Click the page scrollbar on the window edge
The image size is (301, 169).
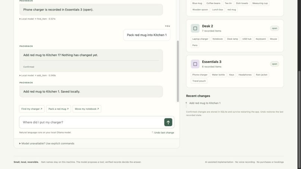[299, 119]
